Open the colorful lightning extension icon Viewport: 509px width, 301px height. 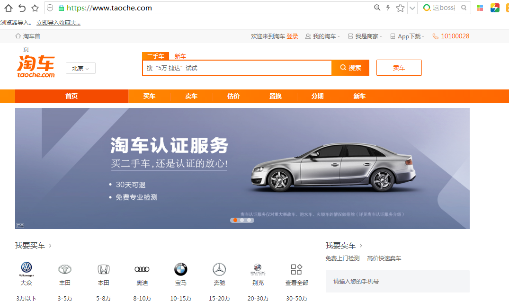pyautogui.click(x=495, y=8)
